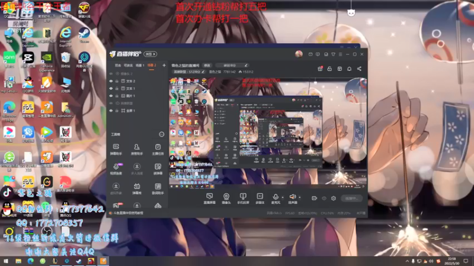The image size is (474, 266).
Task: Open the 歌词助手 tool in the toolbox
Action: (x=158, y=189)
